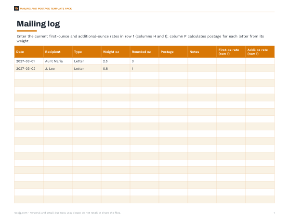Click 'Letter' type cell in J. Lee row

[x=87, y=68]
